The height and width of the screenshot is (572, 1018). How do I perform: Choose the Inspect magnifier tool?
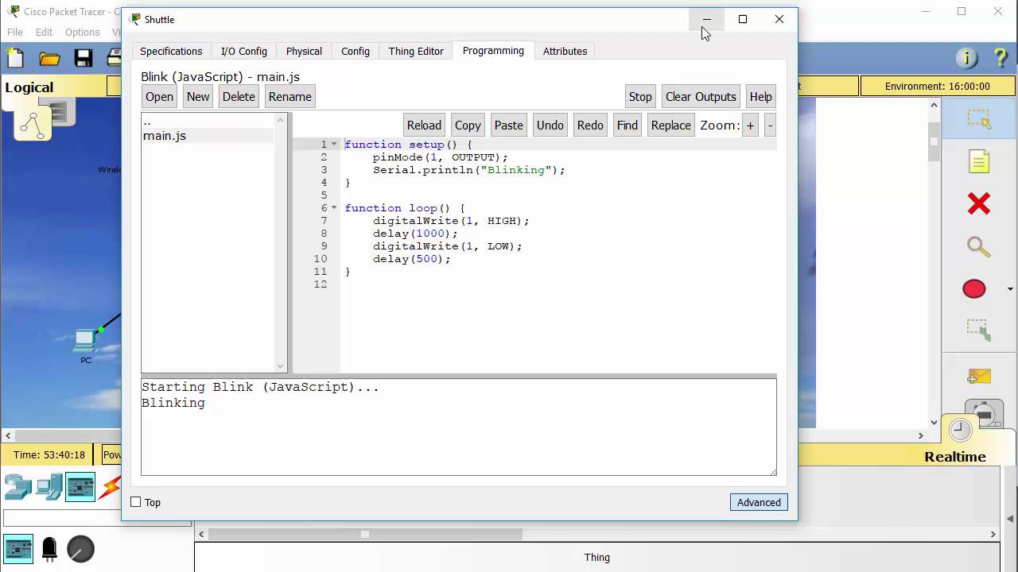[x=978, y=247]
